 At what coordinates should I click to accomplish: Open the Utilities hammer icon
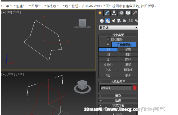[x=135, y=13]
